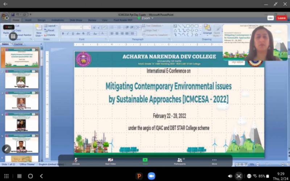This screenshot has height=181, width=290.
Task: Open the font size combo box
Action: [x=87, y=28]
